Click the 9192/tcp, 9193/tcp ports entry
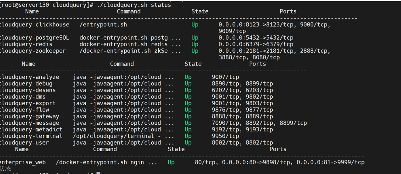Screen dimensions: 401x174 (x=242, y=129)
